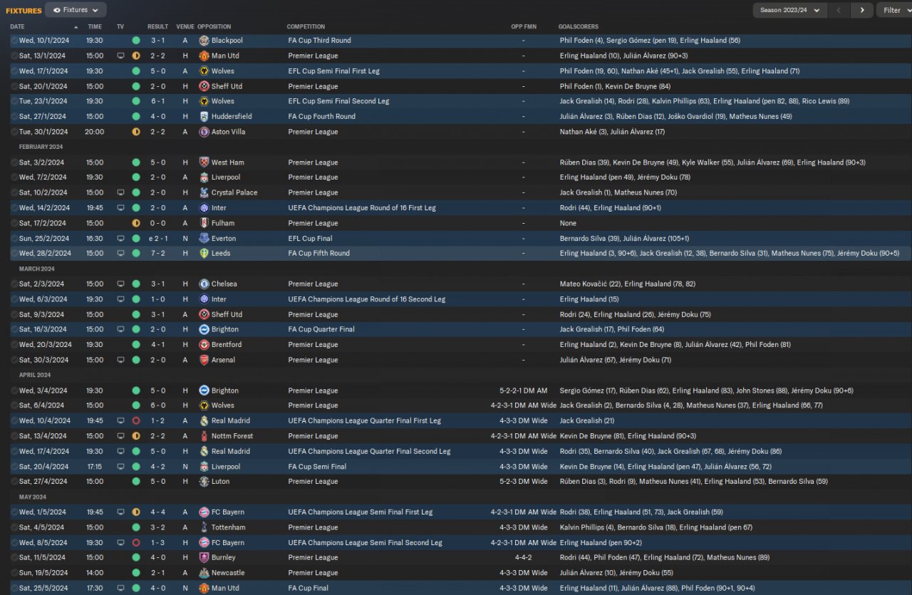Viewport: 912px width, 595px height.
Task: Click the green win indicator on the Chelsea row
Action: [x=136, y=284]
